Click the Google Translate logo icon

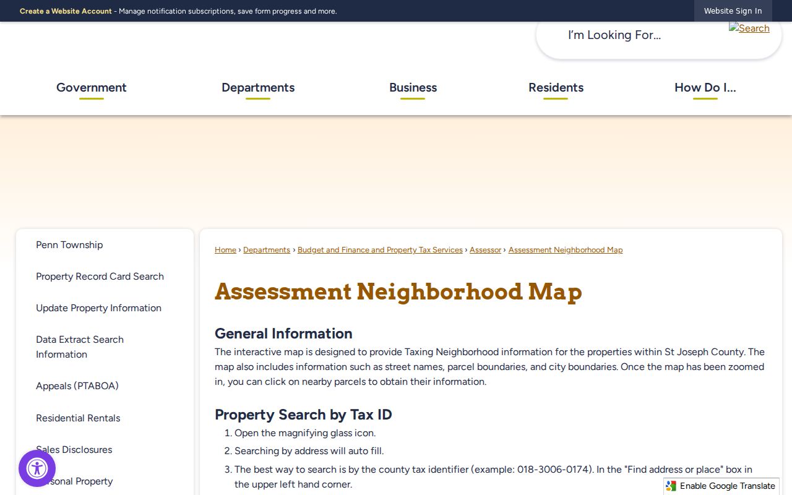point(671,486)
